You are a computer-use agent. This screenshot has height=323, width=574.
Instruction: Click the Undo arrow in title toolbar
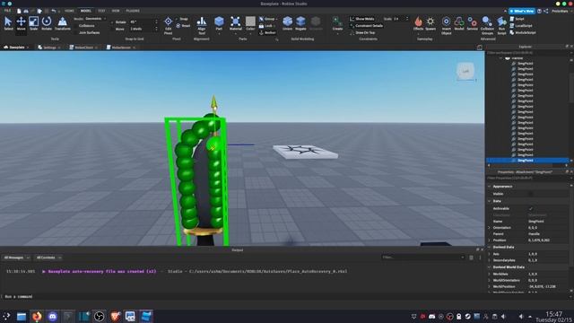pyautogui.click(x=54, y=11)
